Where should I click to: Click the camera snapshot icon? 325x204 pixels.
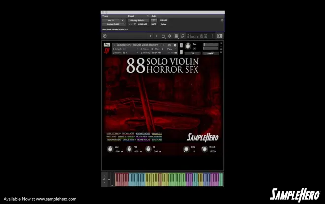click(169, 45)
